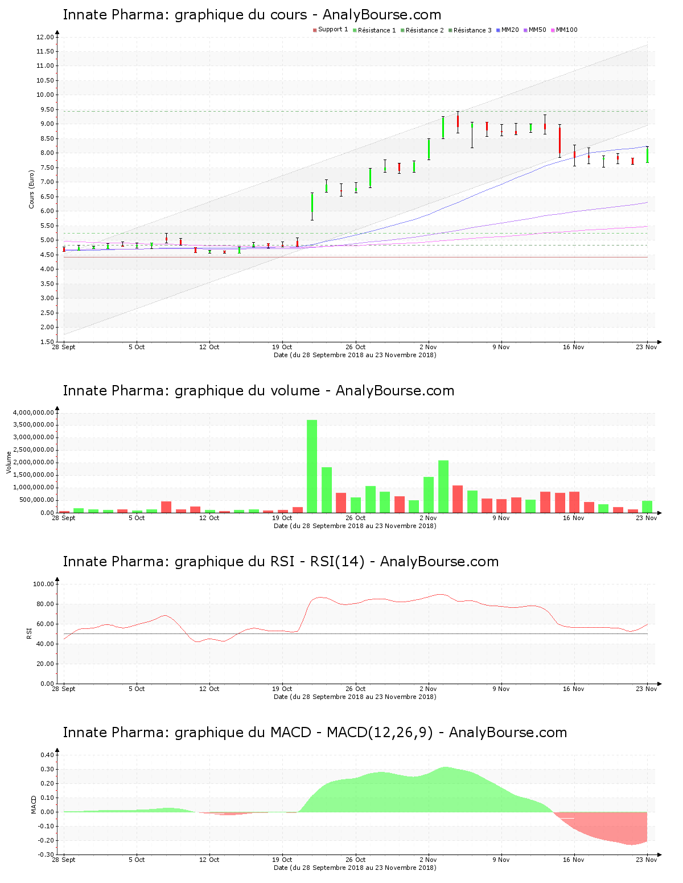Click '5 Oct' under the MACD chart

tap(137, 860)
